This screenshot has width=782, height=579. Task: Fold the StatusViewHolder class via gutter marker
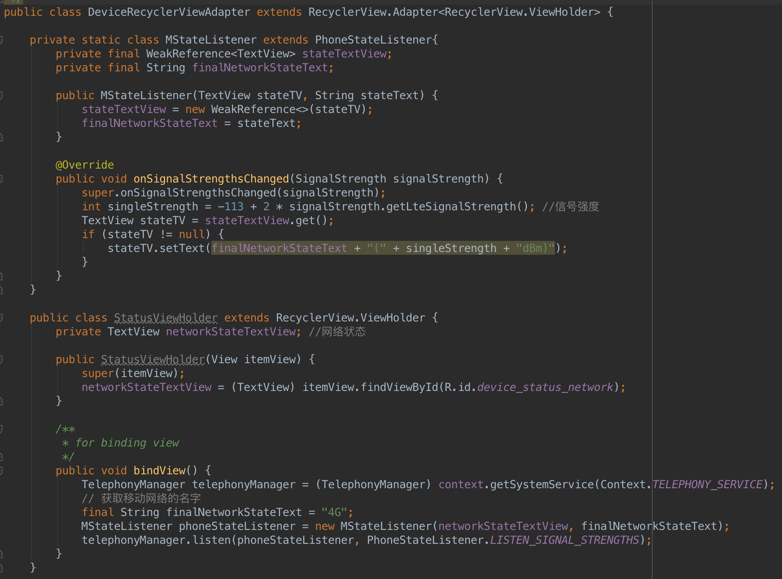pyautogui.click(x=1, y=318)
